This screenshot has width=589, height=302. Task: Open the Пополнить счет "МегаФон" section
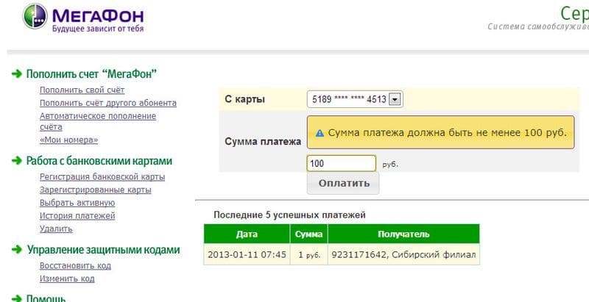(91, 73)
